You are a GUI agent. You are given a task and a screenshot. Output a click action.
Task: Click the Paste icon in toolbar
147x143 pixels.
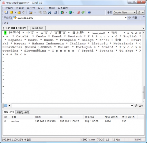click(x=45, y=13)
